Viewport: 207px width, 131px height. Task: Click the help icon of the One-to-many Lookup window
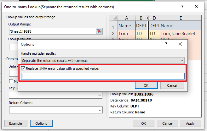coord(182,7)
